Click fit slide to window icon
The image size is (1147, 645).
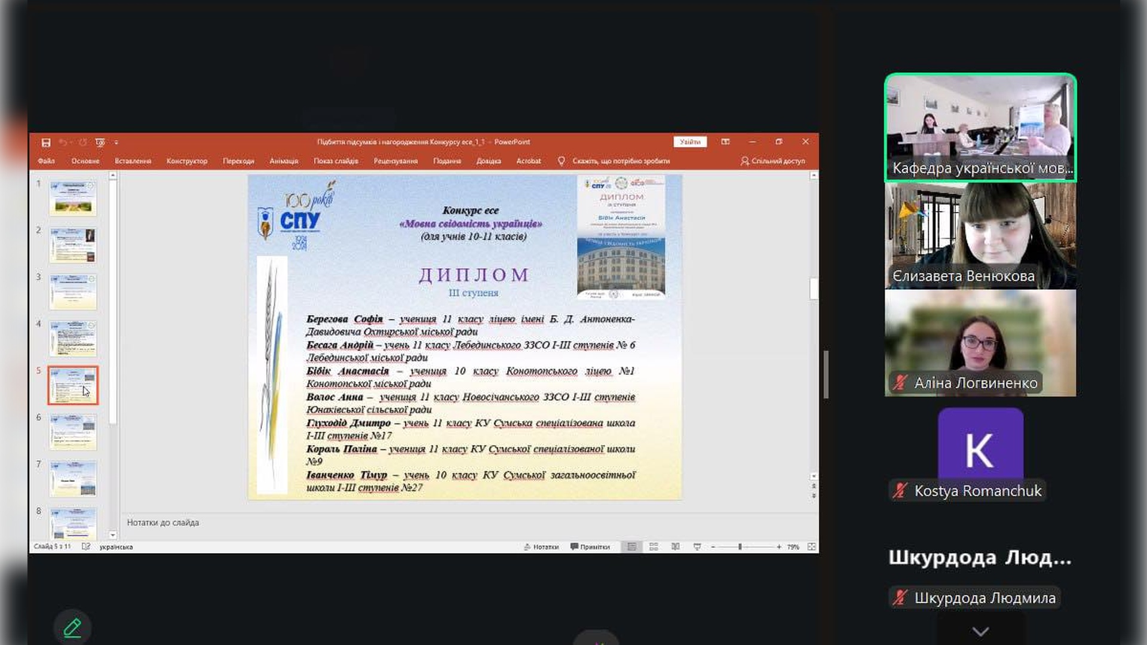pyautogui.click(x=811, y=546)
